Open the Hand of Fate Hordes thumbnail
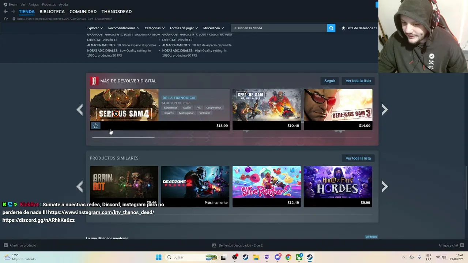 [338, 182]
